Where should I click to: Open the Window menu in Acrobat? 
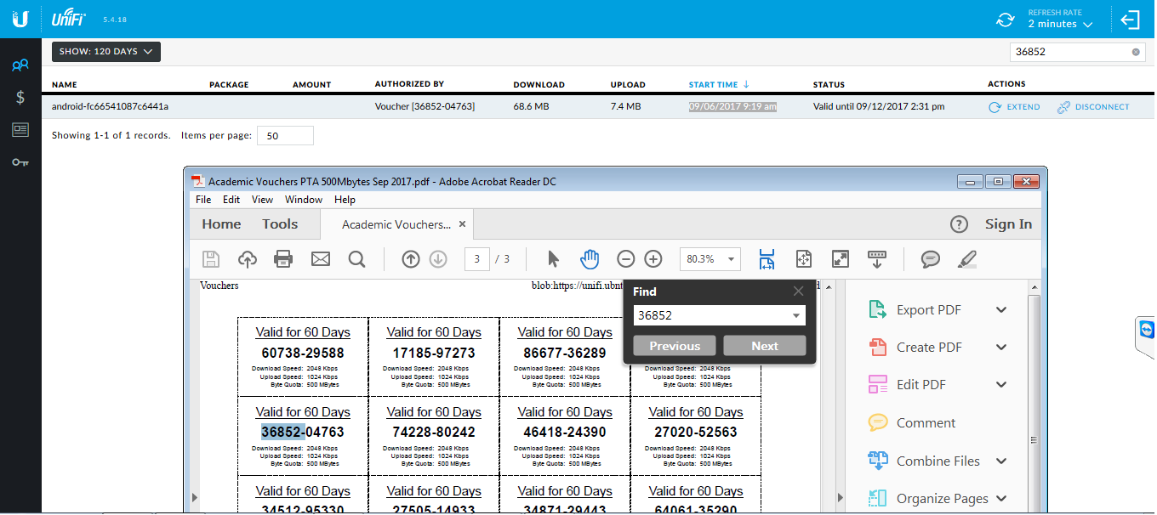303,200
